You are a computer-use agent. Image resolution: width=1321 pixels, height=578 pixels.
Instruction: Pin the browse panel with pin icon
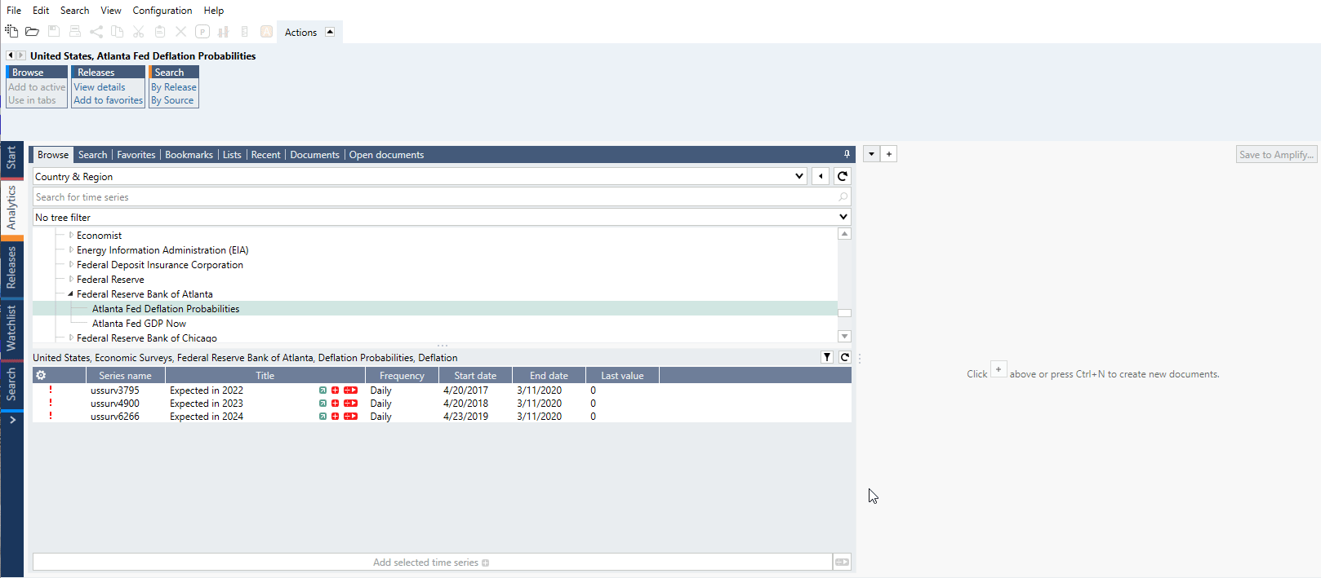tap(847, 154)
